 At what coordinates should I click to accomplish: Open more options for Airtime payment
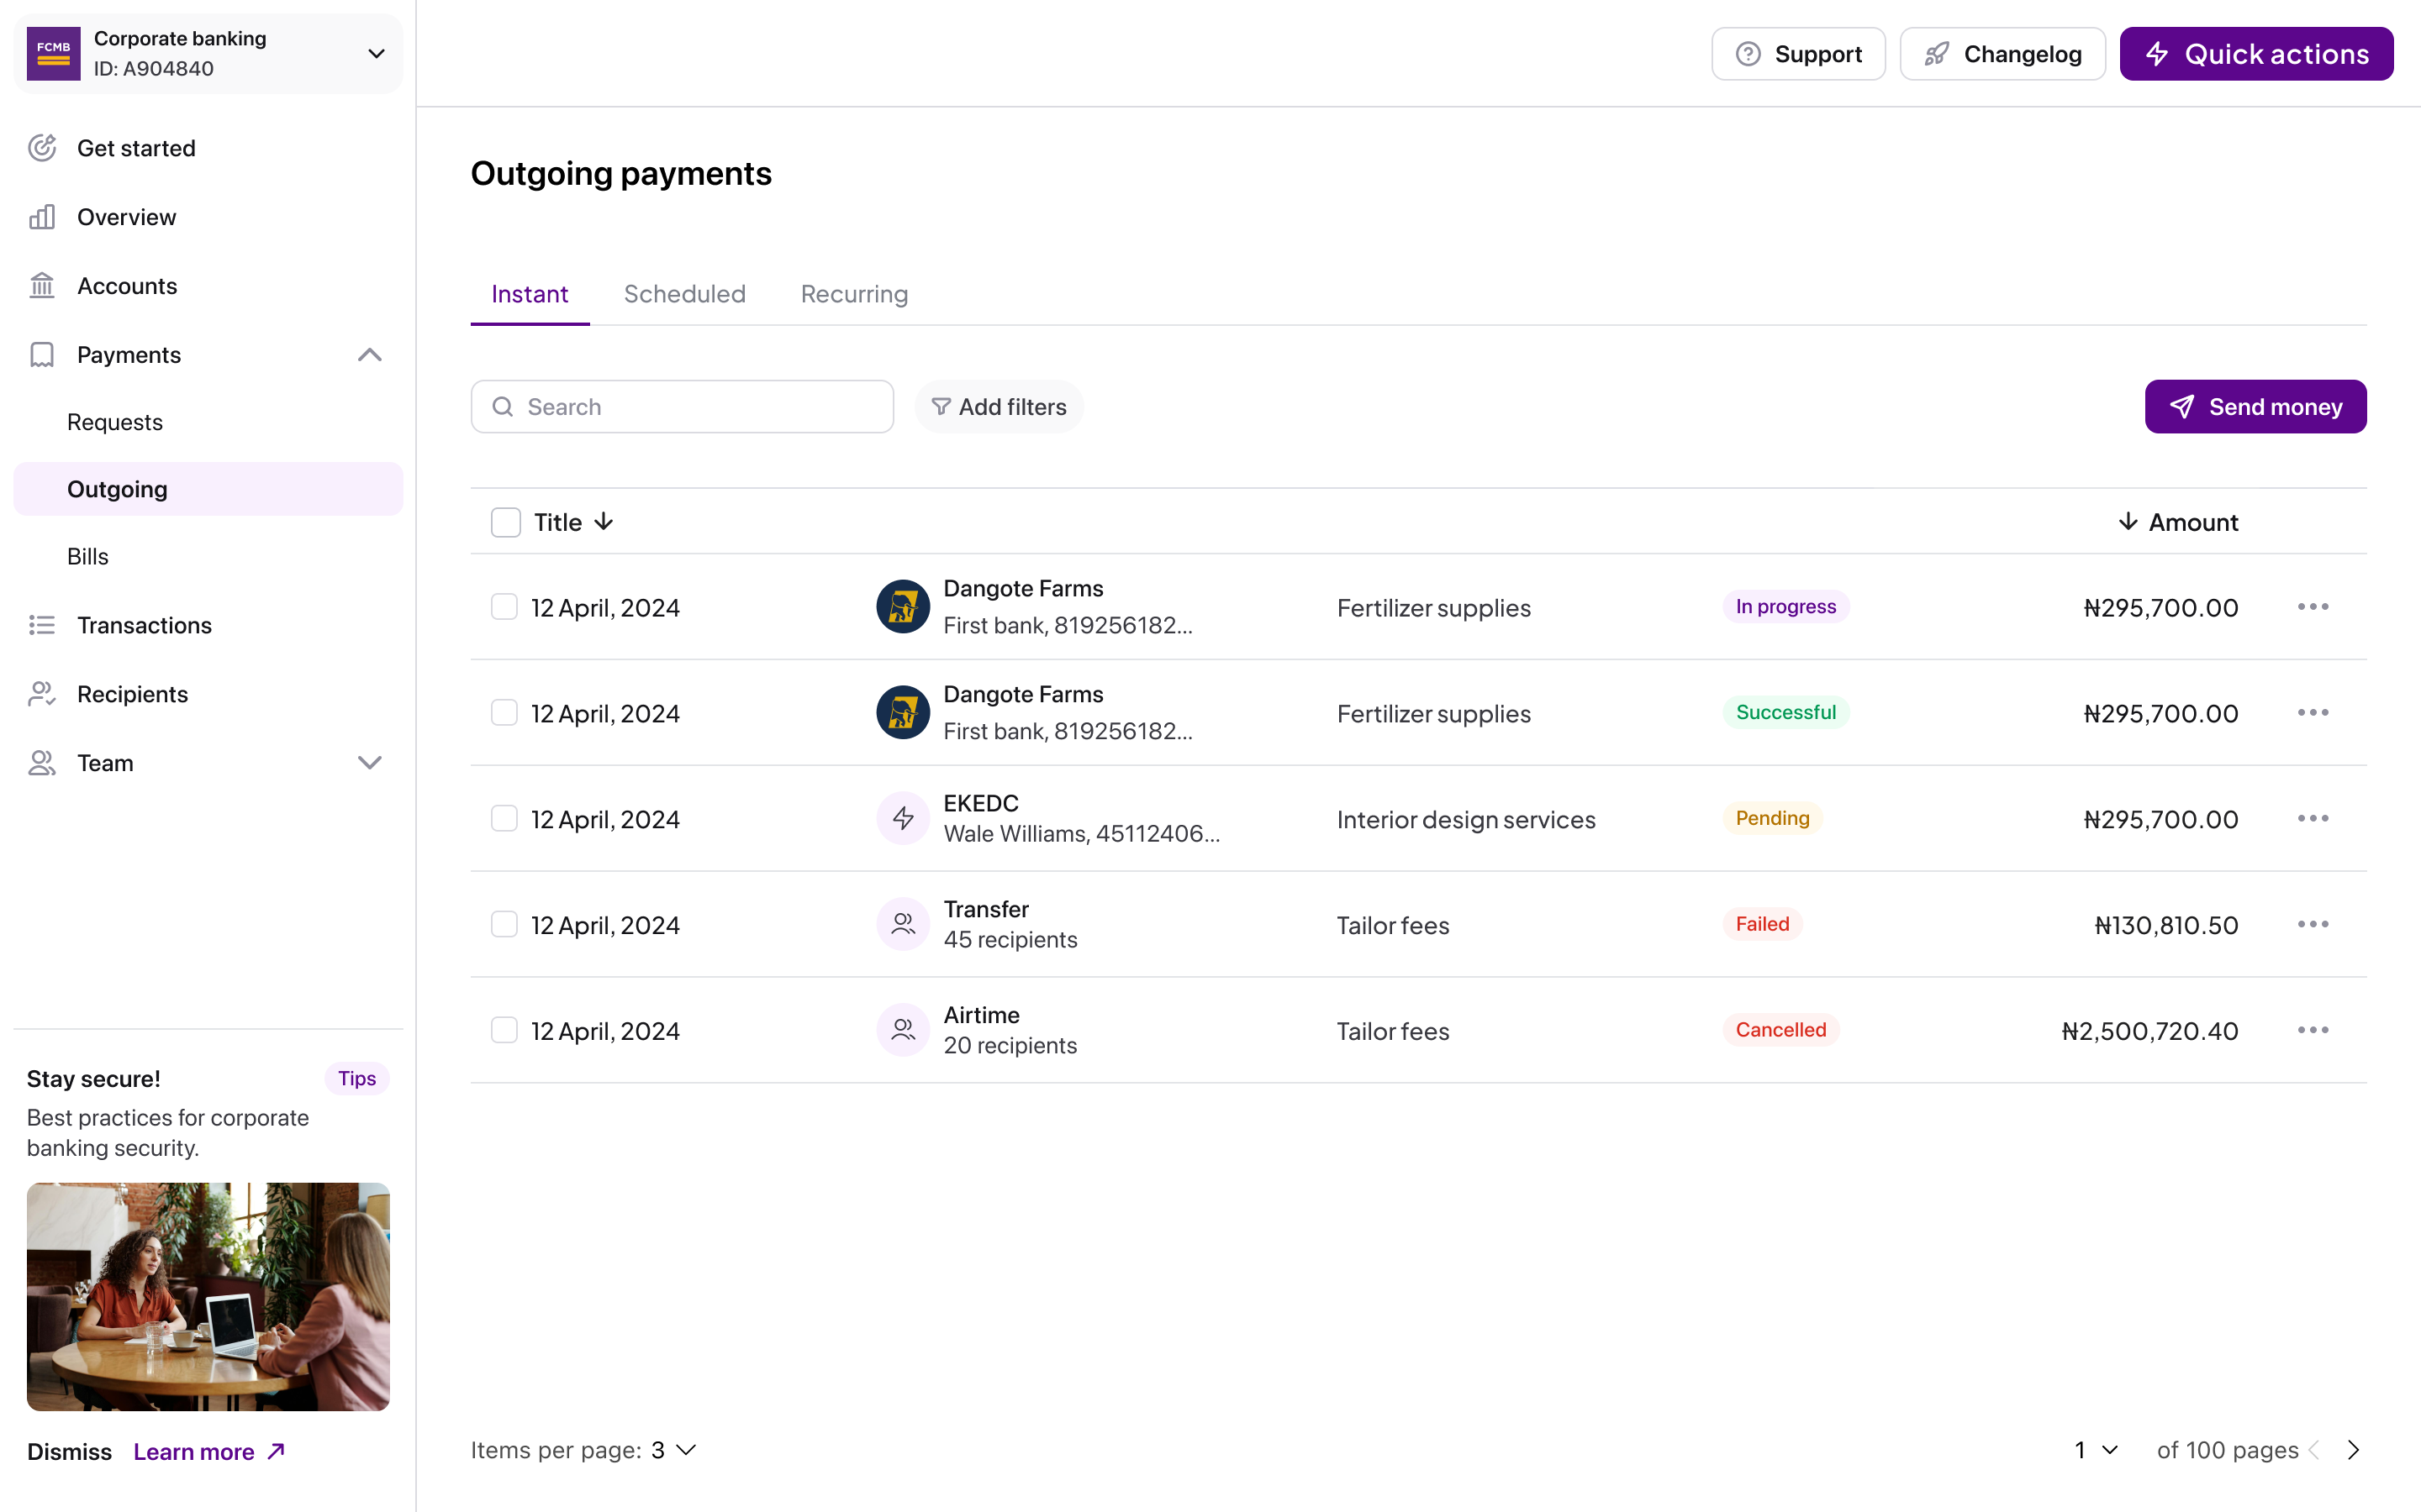tap(2313, 1031)
